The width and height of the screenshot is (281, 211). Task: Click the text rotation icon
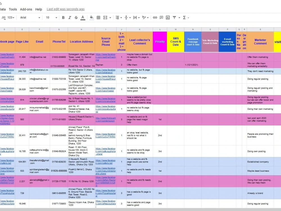(x=144, y=17)
